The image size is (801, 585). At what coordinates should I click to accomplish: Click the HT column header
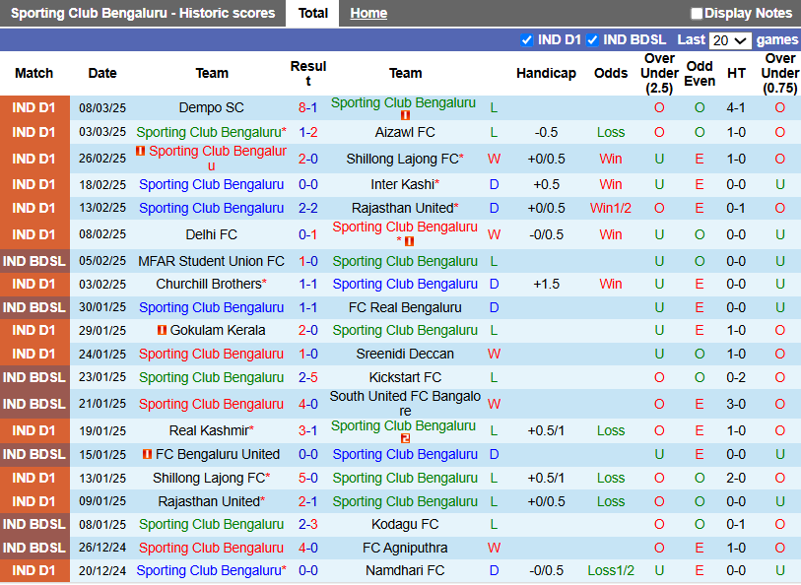click(x=736, y=73)
